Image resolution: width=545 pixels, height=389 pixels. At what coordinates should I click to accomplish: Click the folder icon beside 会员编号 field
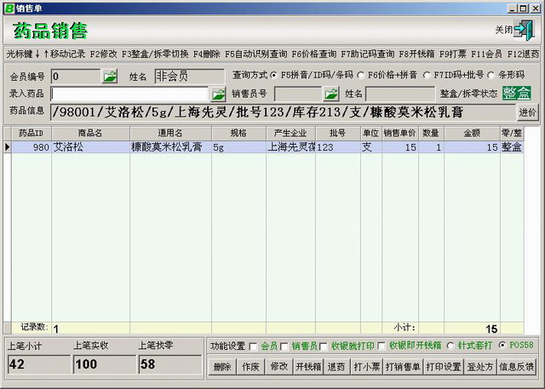pos(110,77)
